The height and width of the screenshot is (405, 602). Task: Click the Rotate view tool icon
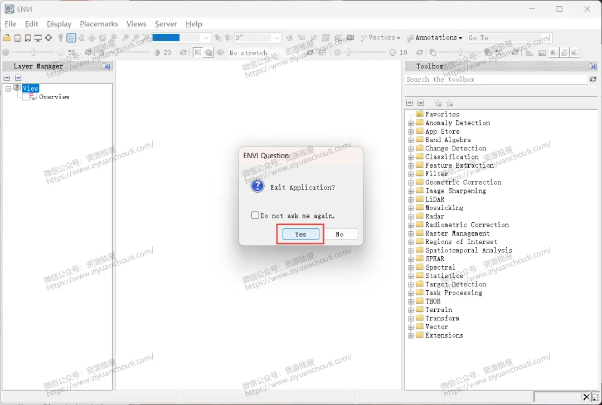(103, 38)
